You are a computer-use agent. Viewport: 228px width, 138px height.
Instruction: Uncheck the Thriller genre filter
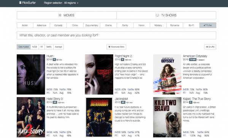208,25
